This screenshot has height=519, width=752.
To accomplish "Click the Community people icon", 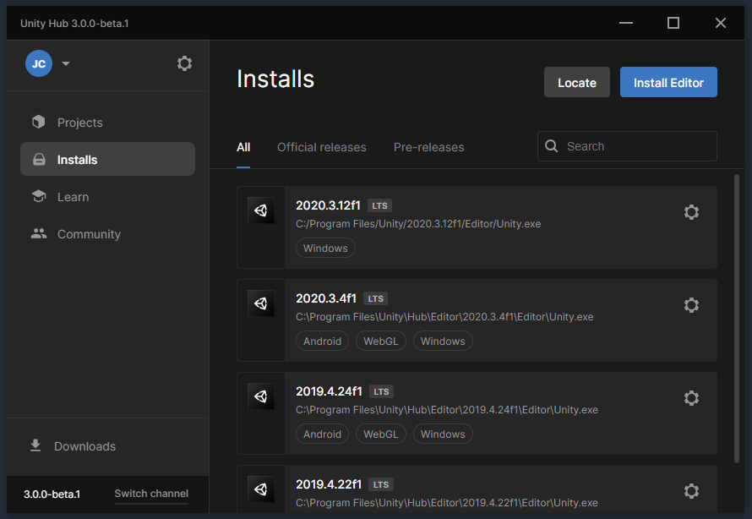I will [39, 233].
